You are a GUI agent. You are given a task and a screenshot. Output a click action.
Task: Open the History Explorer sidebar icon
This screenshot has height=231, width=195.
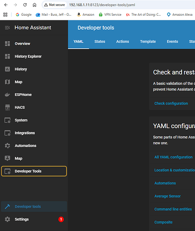[x=7, y=56]
